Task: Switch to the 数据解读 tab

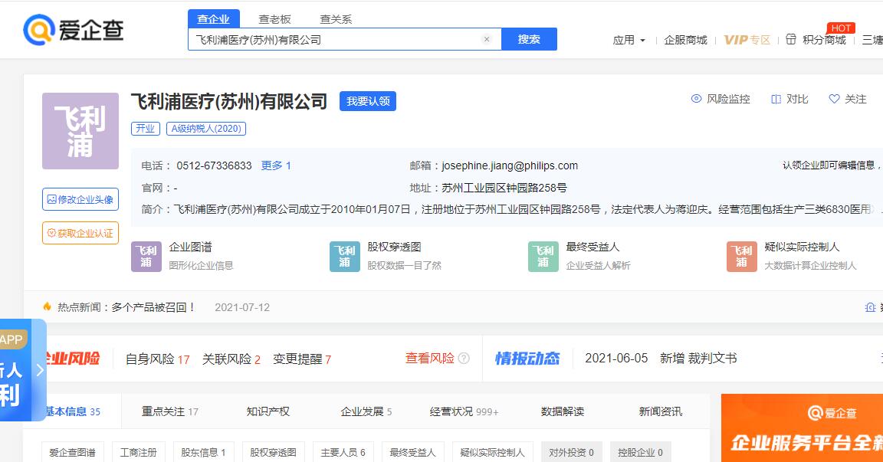Action: tap(563, 411)
